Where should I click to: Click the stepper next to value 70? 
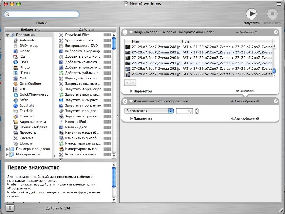pos(197,111)
